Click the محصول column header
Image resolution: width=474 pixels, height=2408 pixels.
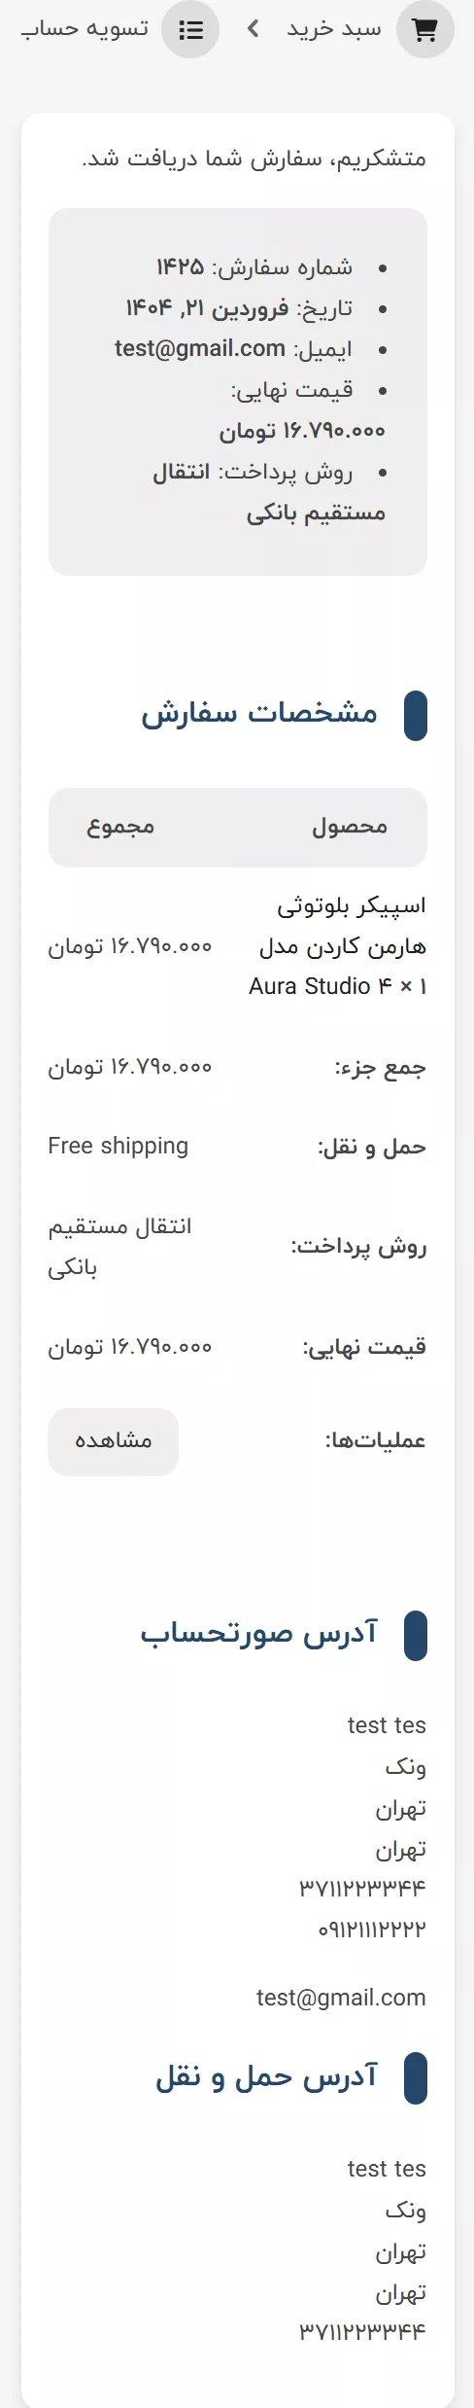[350, 827]
